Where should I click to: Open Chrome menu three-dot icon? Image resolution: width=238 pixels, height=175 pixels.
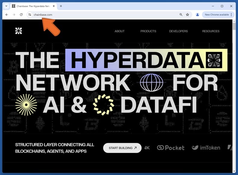tap(231, 14)
